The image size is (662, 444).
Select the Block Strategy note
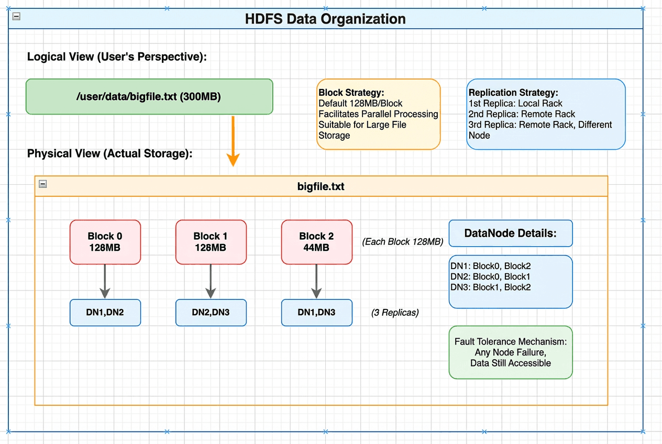(x=378, y=114)
